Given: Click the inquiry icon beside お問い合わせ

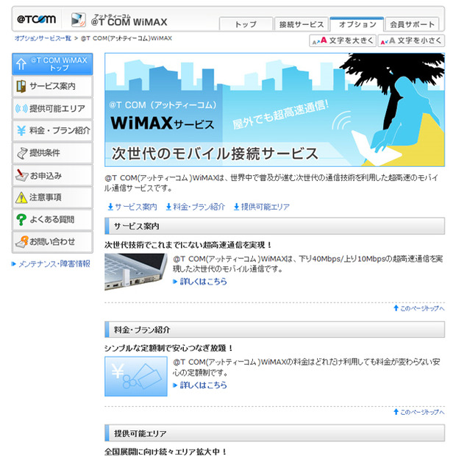Looking at the screenshot, I should coord(22,242).
